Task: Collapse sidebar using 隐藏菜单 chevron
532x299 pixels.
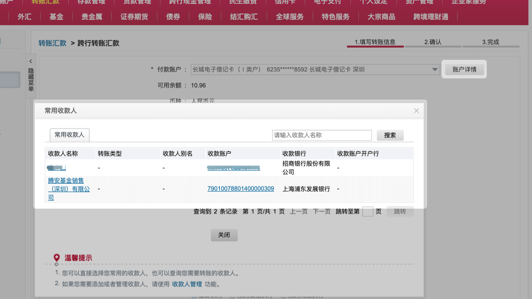Action: 31,62
